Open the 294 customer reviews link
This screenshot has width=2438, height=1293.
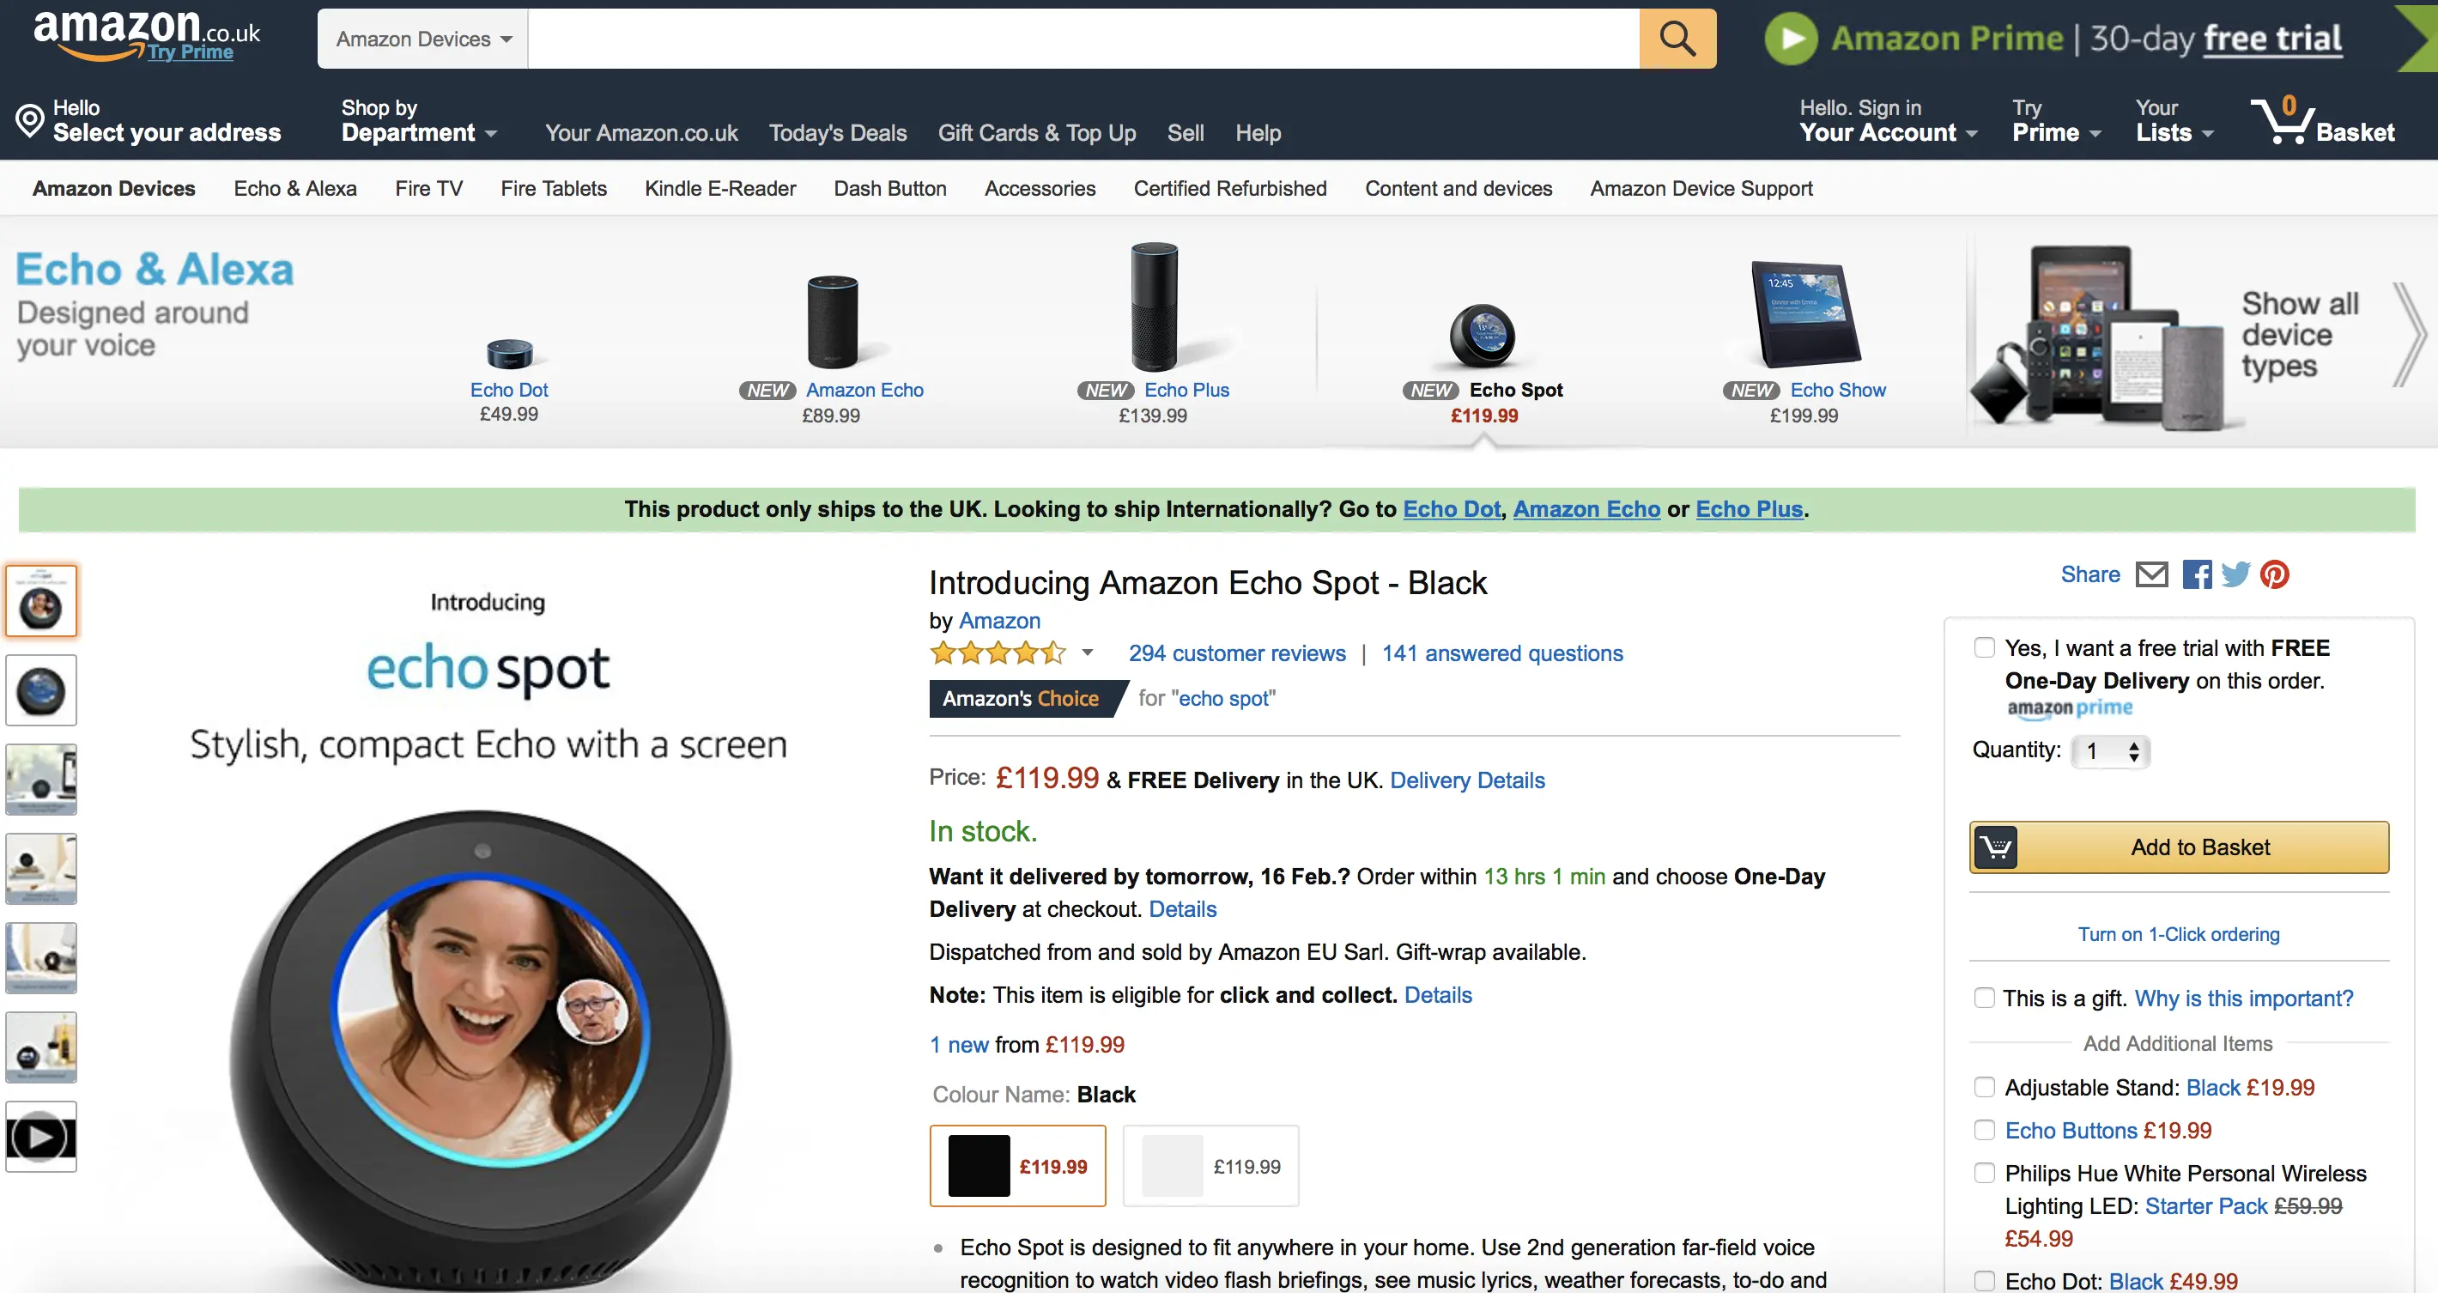pos(1236,653)
